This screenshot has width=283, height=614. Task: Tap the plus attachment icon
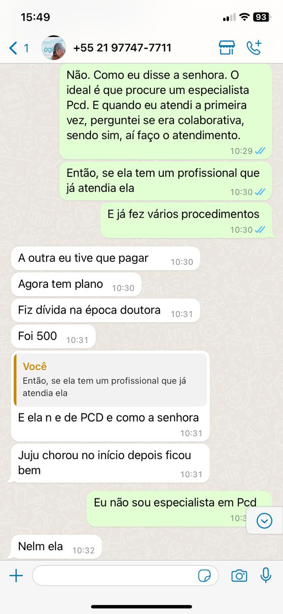[x=16, y=576]
